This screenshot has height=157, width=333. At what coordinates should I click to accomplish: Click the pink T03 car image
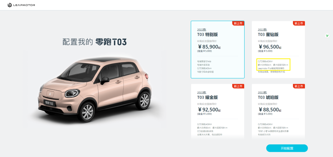coord(95,89)
